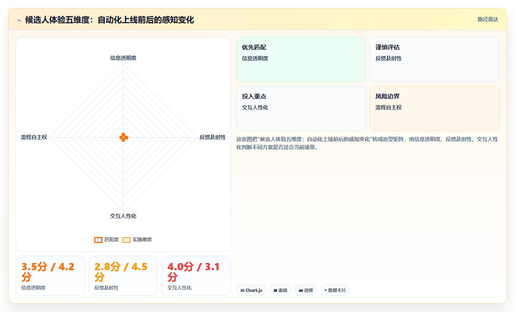Click the radar axis label 信息透明度

pyautogui.click(x=123, y=58)
